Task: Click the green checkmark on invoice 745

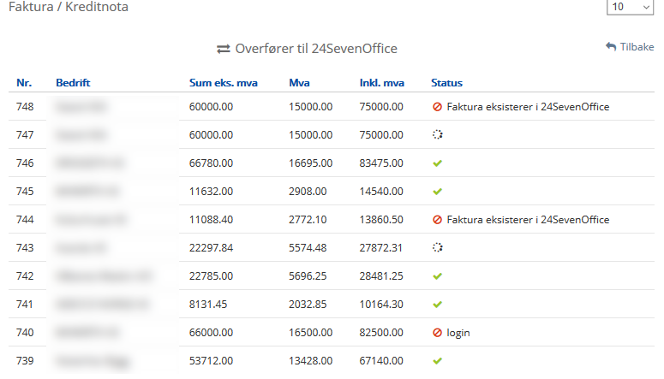Action: point(438,192)
